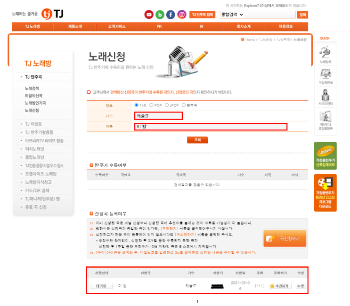Click the TJ 반주곡 검색 button

click(202, 15)
